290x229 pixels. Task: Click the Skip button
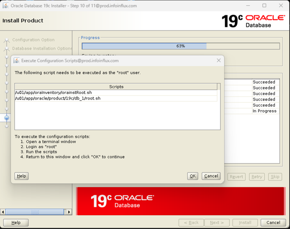(275, 177)
